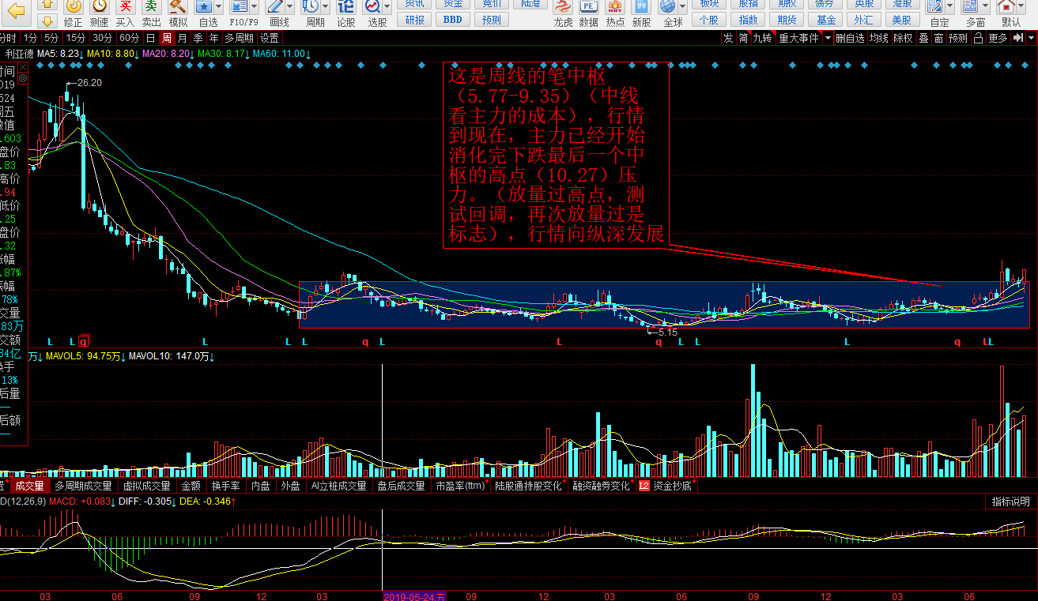This screenshot has width=1038, height=601.
Task: Expand the F10/F9 dropdown arrow
Action: tap(253, 6)
